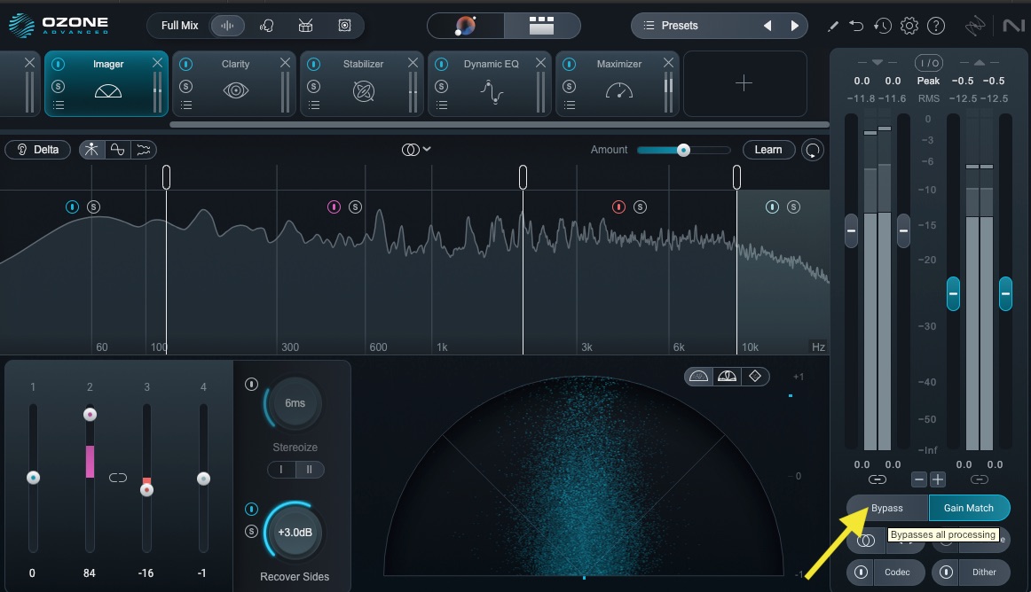
Task: Click the Bypass button
Action: 886,508
